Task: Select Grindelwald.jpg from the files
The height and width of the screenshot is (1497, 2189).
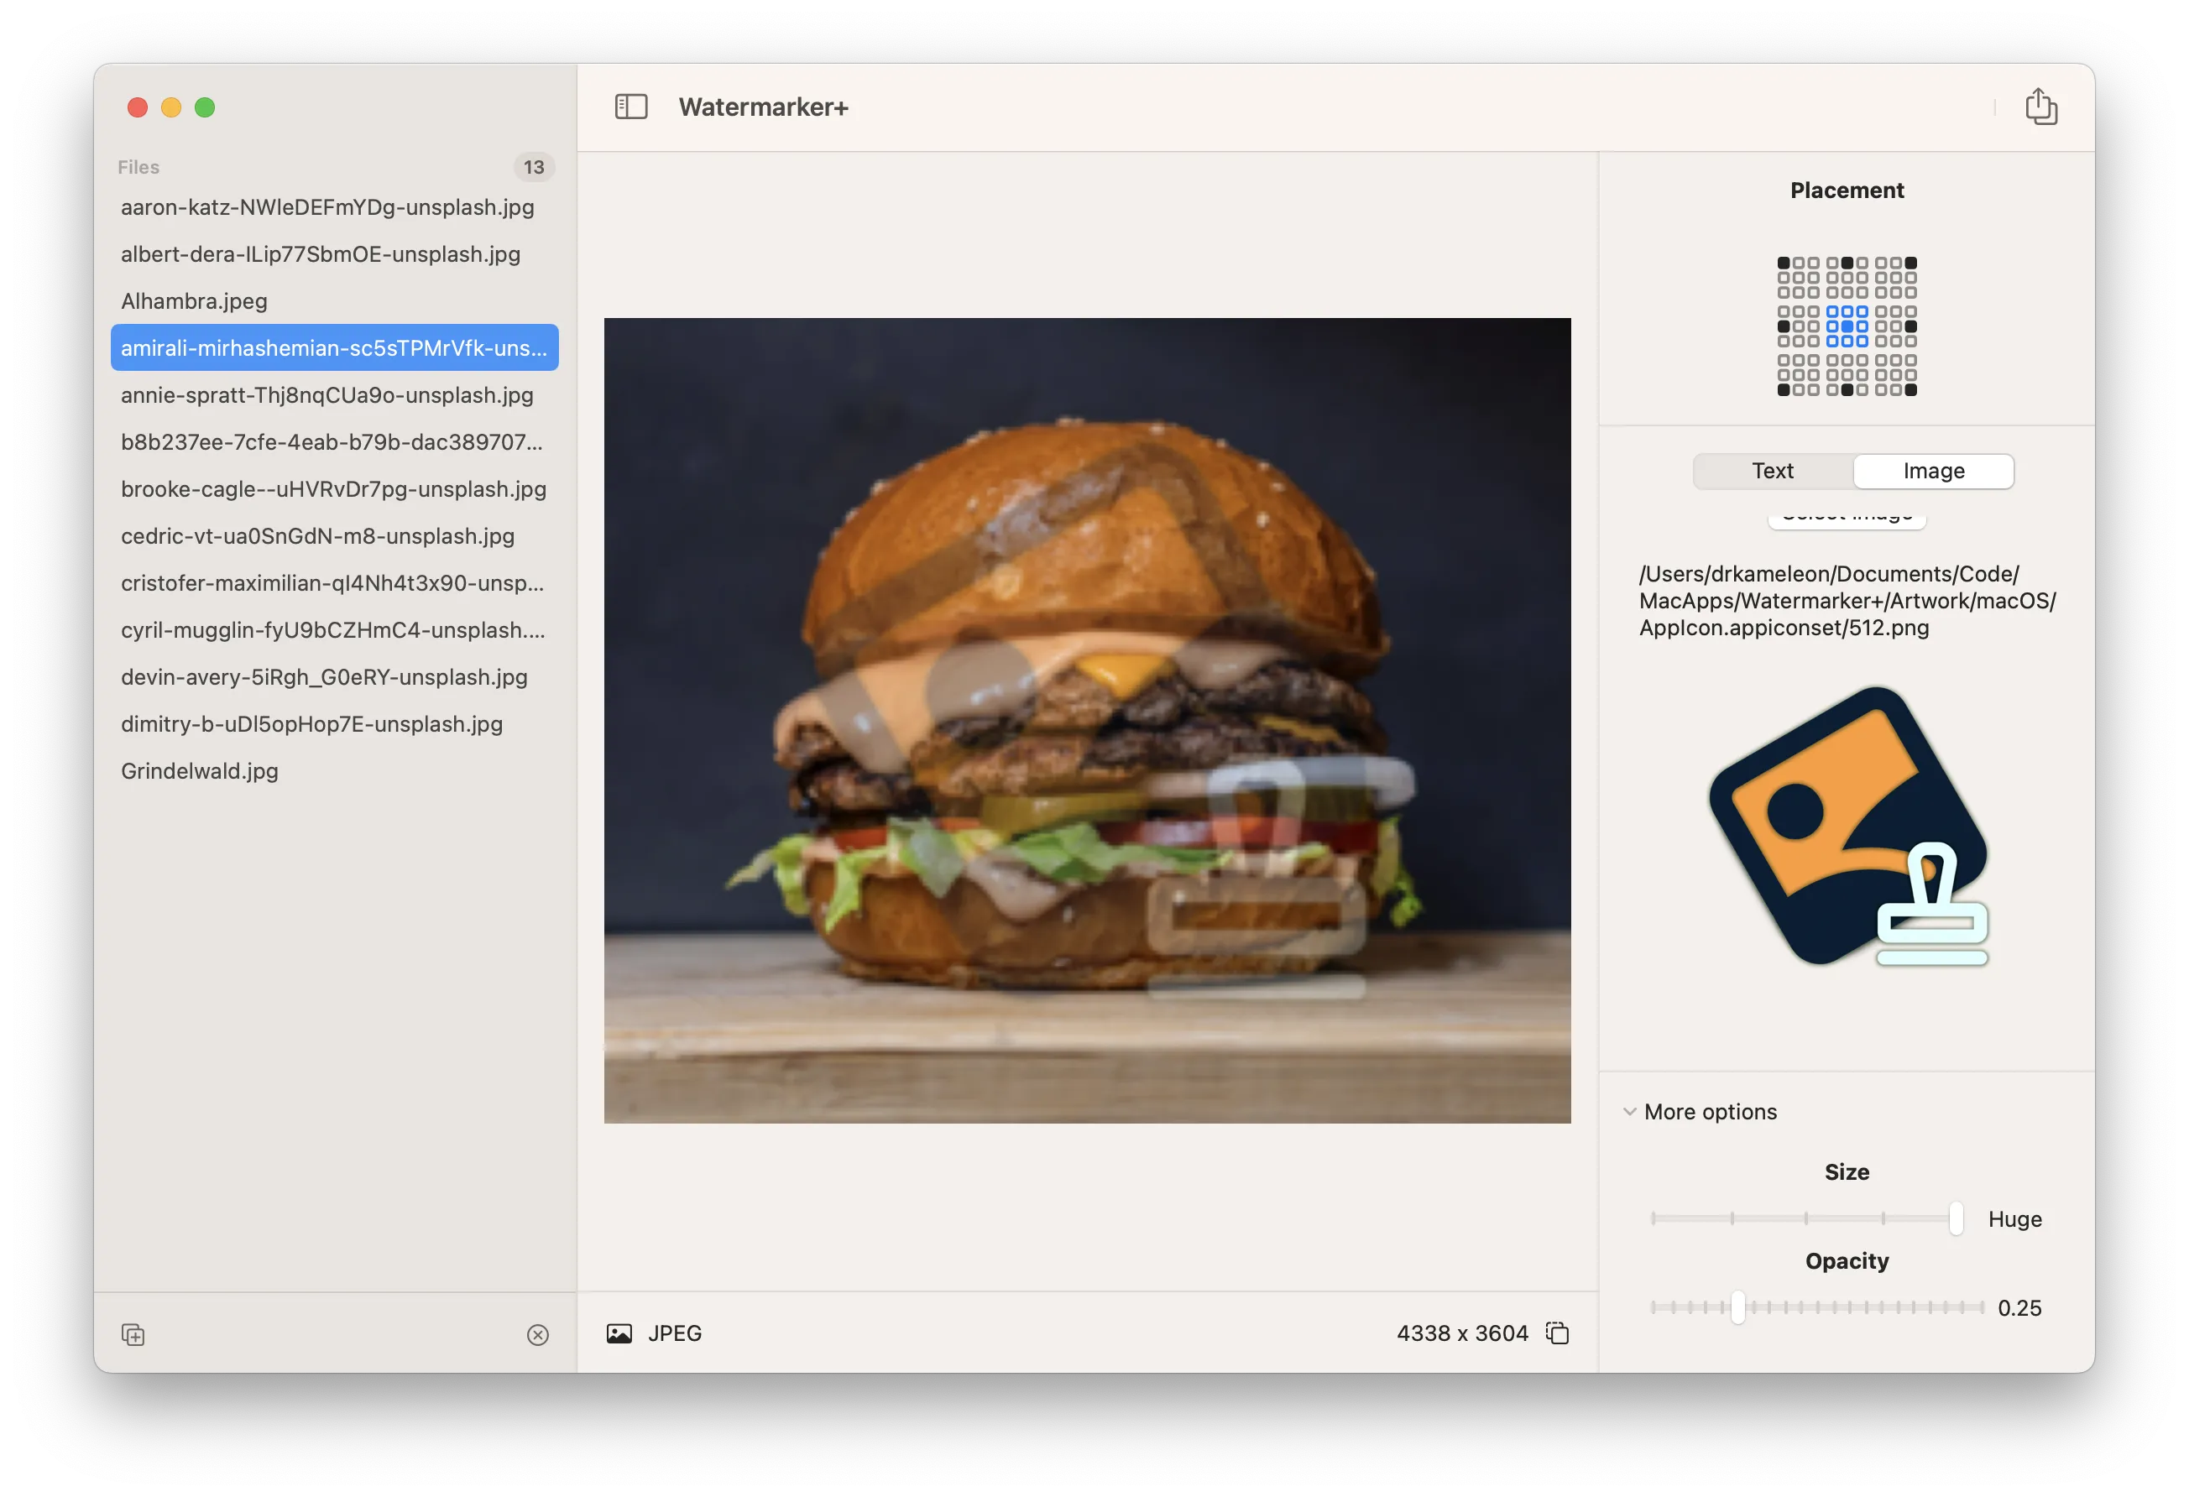Action: click(x=200, y=771)
